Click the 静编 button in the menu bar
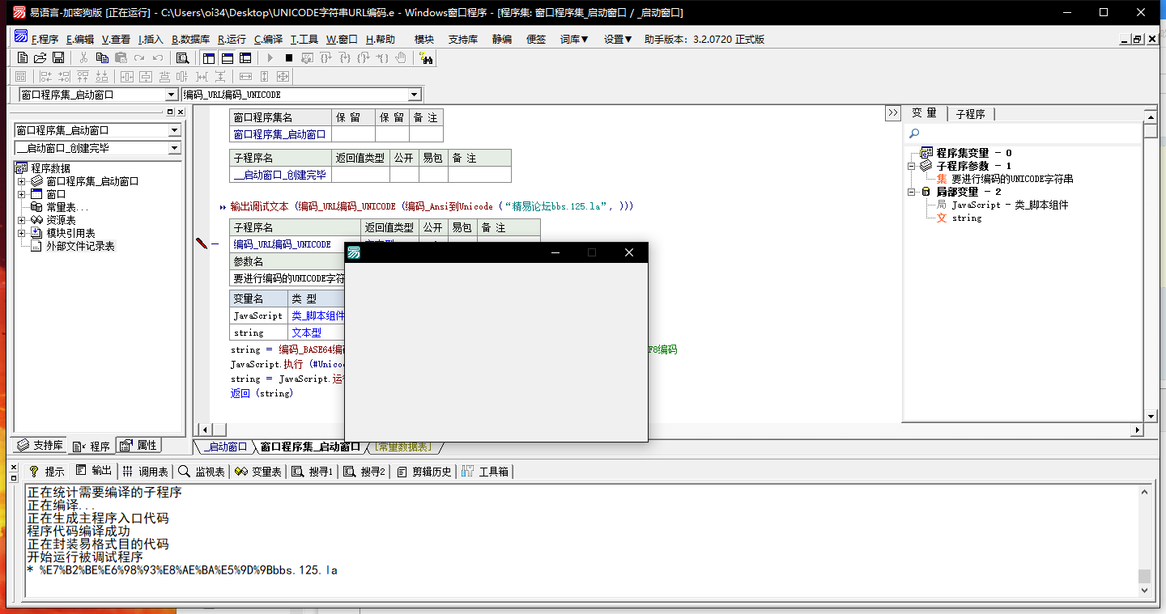The height and width of the screenshot is (614, 1166). point(502,39)
